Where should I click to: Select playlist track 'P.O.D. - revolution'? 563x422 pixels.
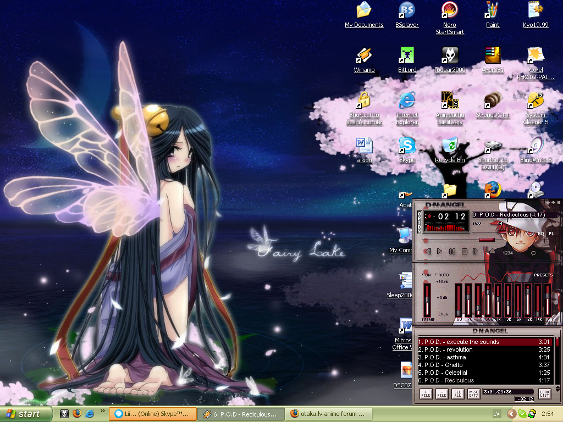[484, 349]
